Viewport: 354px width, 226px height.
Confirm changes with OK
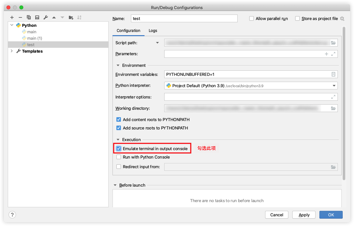pos(331,215)
